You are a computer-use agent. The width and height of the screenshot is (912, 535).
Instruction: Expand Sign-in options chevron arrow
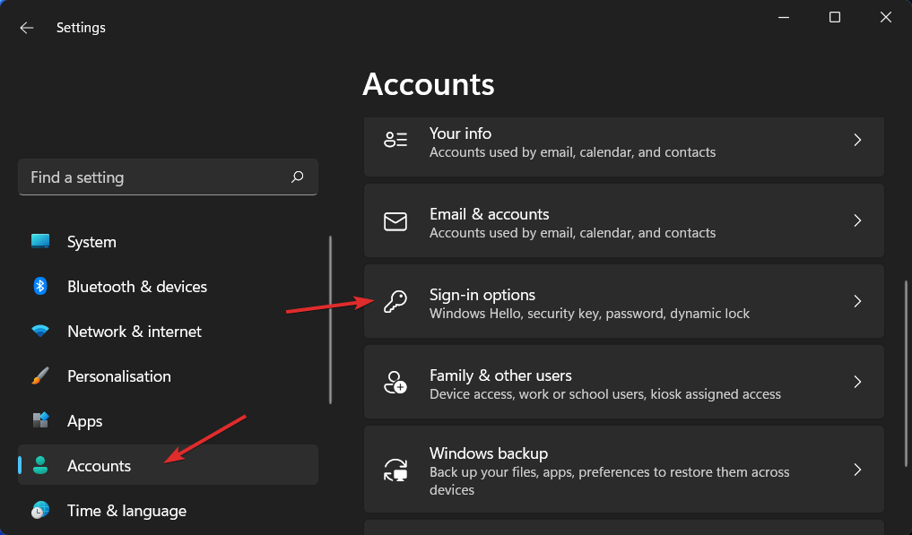tap(857, 301)
